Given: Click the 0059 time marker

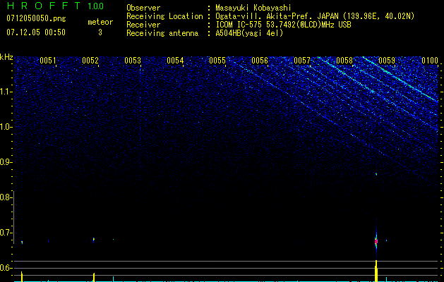Looking at the screenshot, I should click(x=387, y=61).
